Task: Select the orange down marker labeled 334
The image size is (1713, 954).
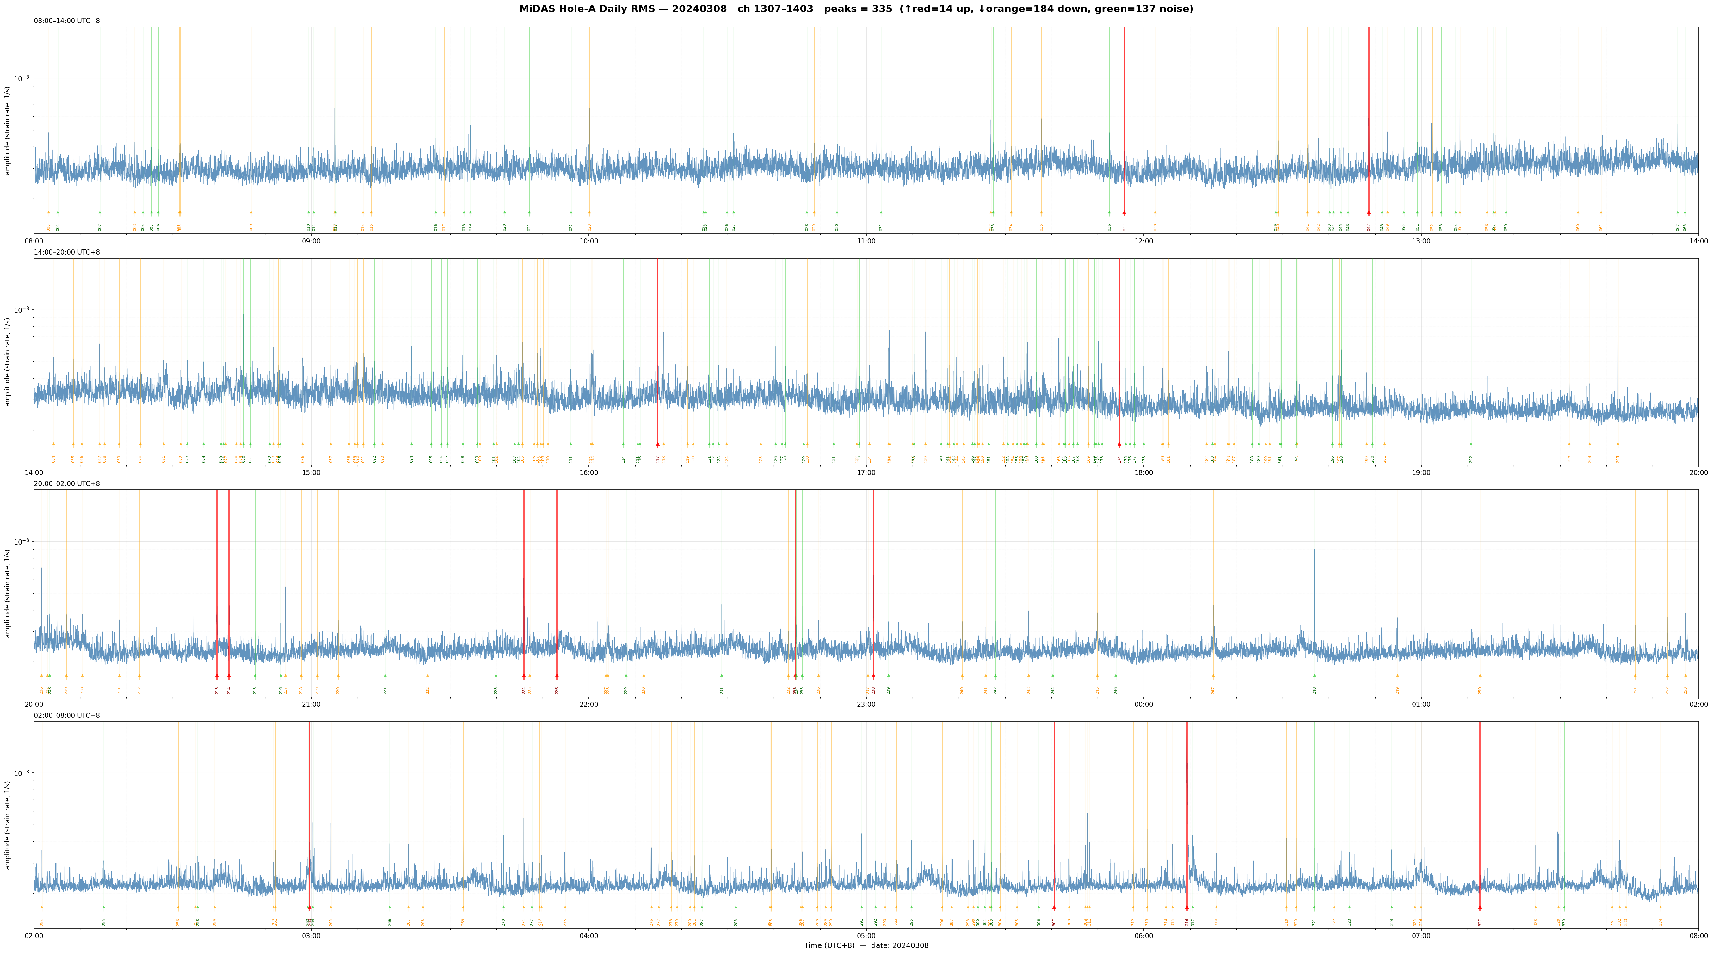Action: pyautogui.click(x=1660, y=908)
